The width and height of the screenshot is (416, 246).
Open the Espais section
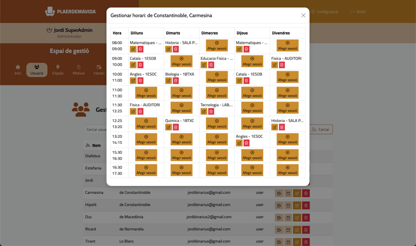(58, 70)
